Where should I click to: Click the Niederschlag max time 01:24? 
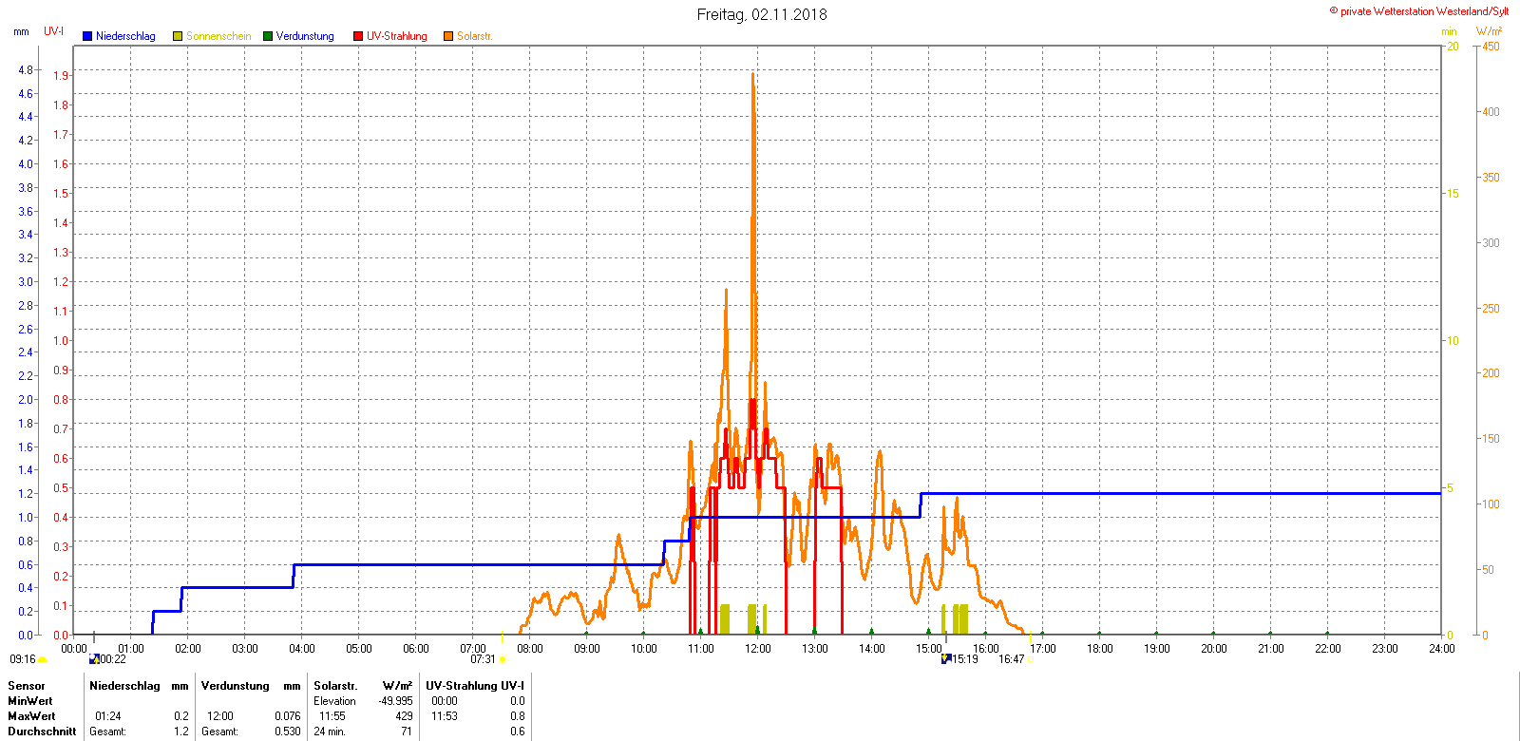(x=108, y=716)
